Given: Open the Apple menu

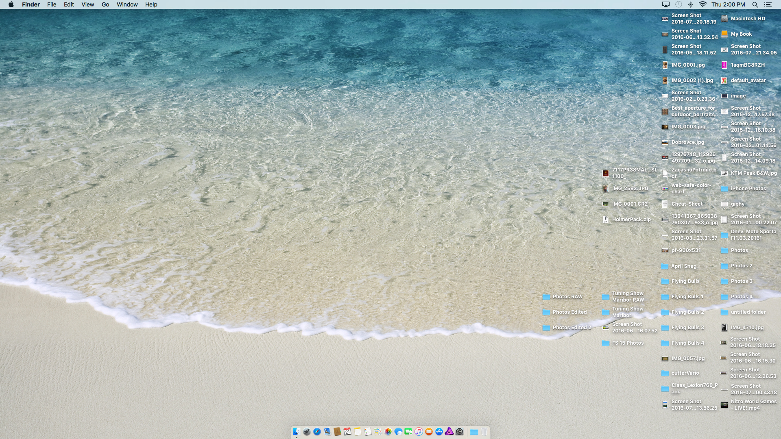Looking at the screenshot, I should (11, 4).
